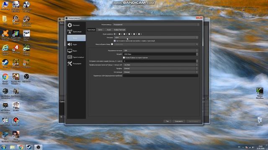268x150 pixels.
Task: Enable the Rescale Output checkbox
Action: 112,44
